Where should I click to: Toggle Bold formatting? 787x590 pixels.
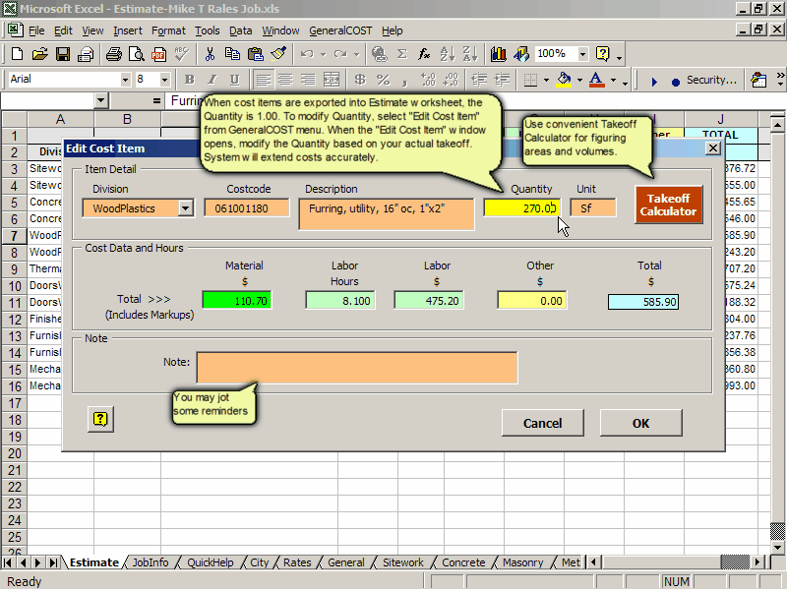pyautogui.click(x=189, y=80)
